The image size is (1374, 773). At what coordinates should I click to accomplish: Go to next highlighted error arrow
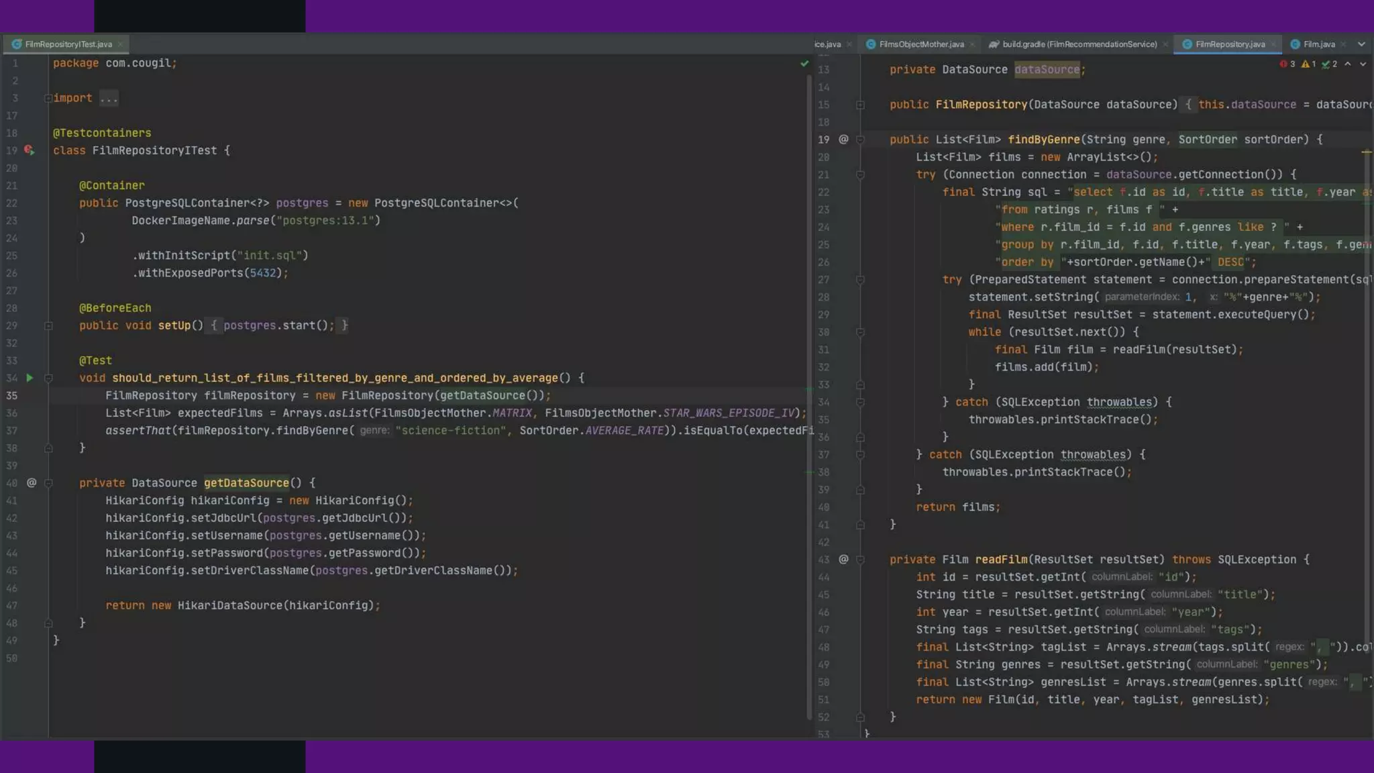click(x=1363, y=64)
